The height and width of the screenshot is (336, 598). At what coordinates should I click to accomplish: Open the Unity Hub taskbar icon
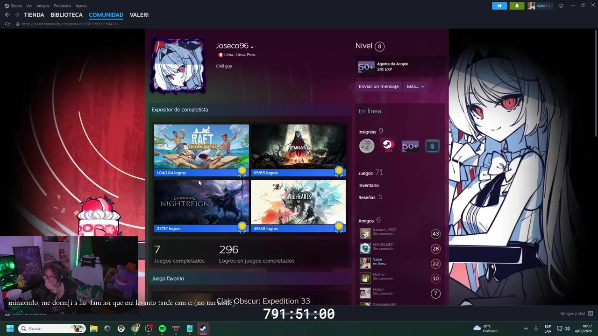(x=107, y=329)
